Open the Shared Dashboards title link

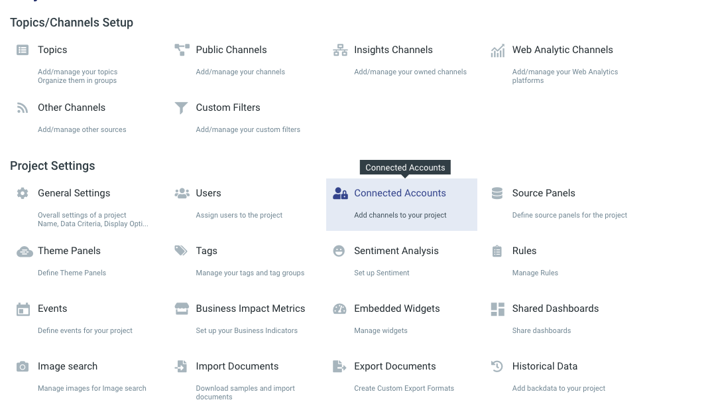tap(556, 308)
